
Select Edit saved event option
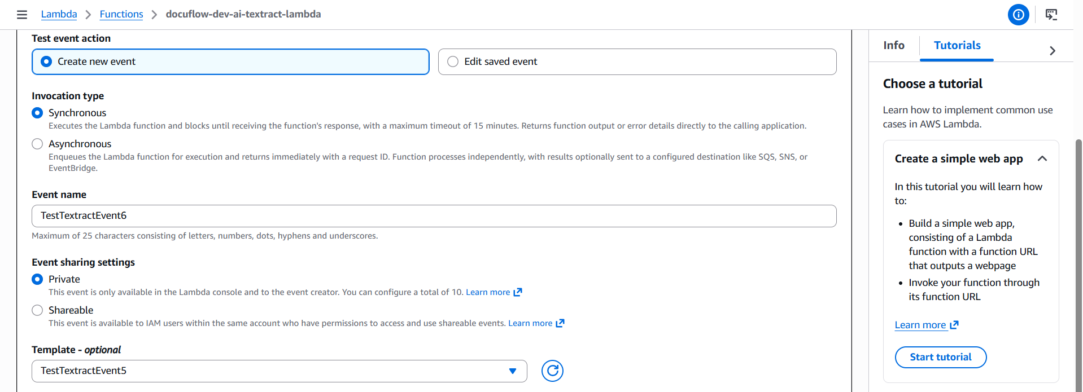point(637,61)
